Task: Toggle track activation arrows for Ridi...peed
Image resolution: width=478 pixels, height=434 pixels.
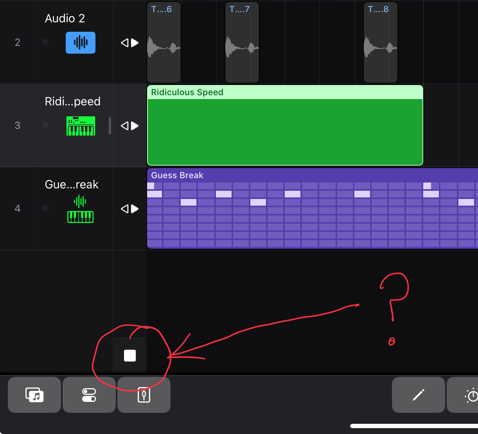Action: [130, 126]
